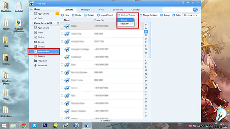230x129 pixels.
Task: Open the white text document on the desktop
Action: (x=19, y=7)
